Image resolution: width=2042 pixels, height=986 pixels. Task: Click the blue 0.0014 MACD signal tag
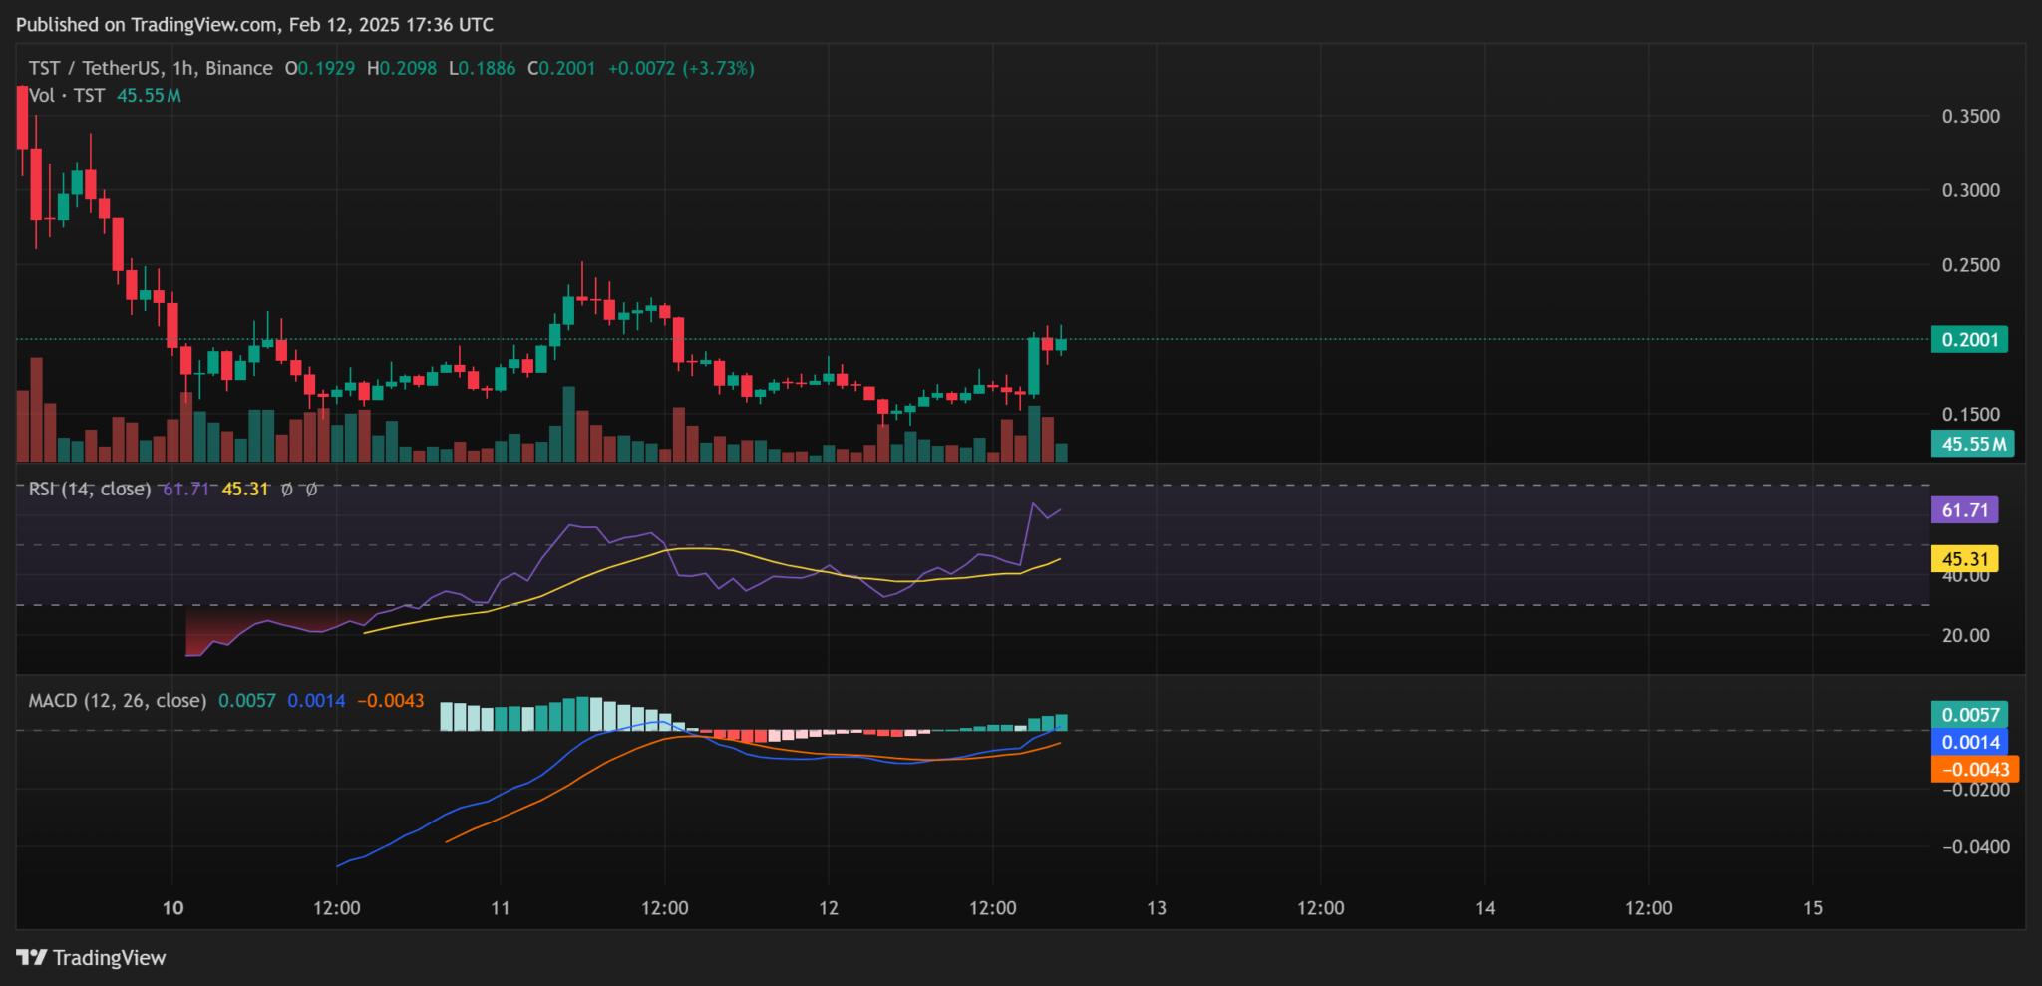click(x=1968, y=742)
